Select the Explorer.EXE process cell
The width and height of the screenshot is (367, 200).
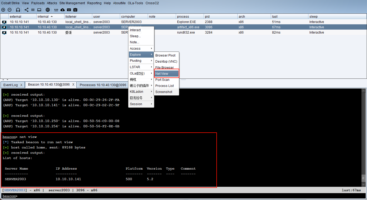190,22
